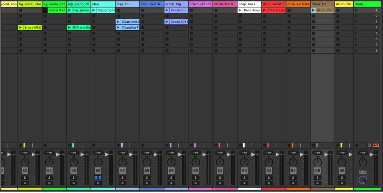Toggle track activator 62 for drop_bass
Image resolution: width=383 pixels, height=193 pixels.
tap(244, 171)
